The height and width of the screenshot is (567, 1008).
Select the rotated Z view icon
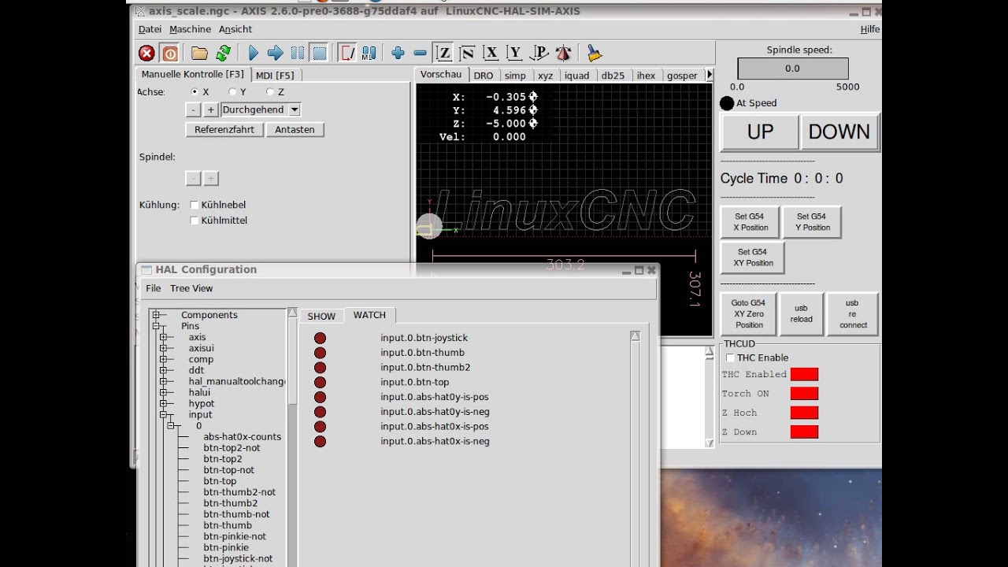tap(467, 54)
